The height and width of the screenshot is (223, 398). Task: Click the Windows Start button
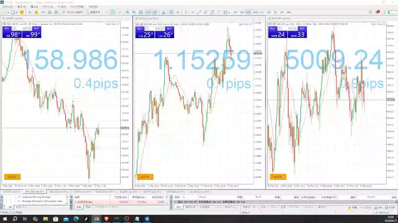[x=5, y=219]
